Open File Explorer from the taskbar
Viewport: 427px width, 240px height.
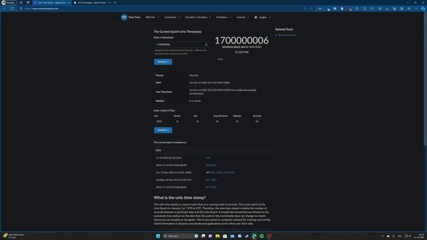pyautogui.click(x=218, y=236)
